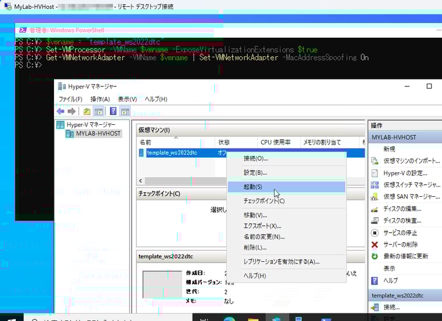Open the blue question-mark help toolbar icon

tap(113, 111)
